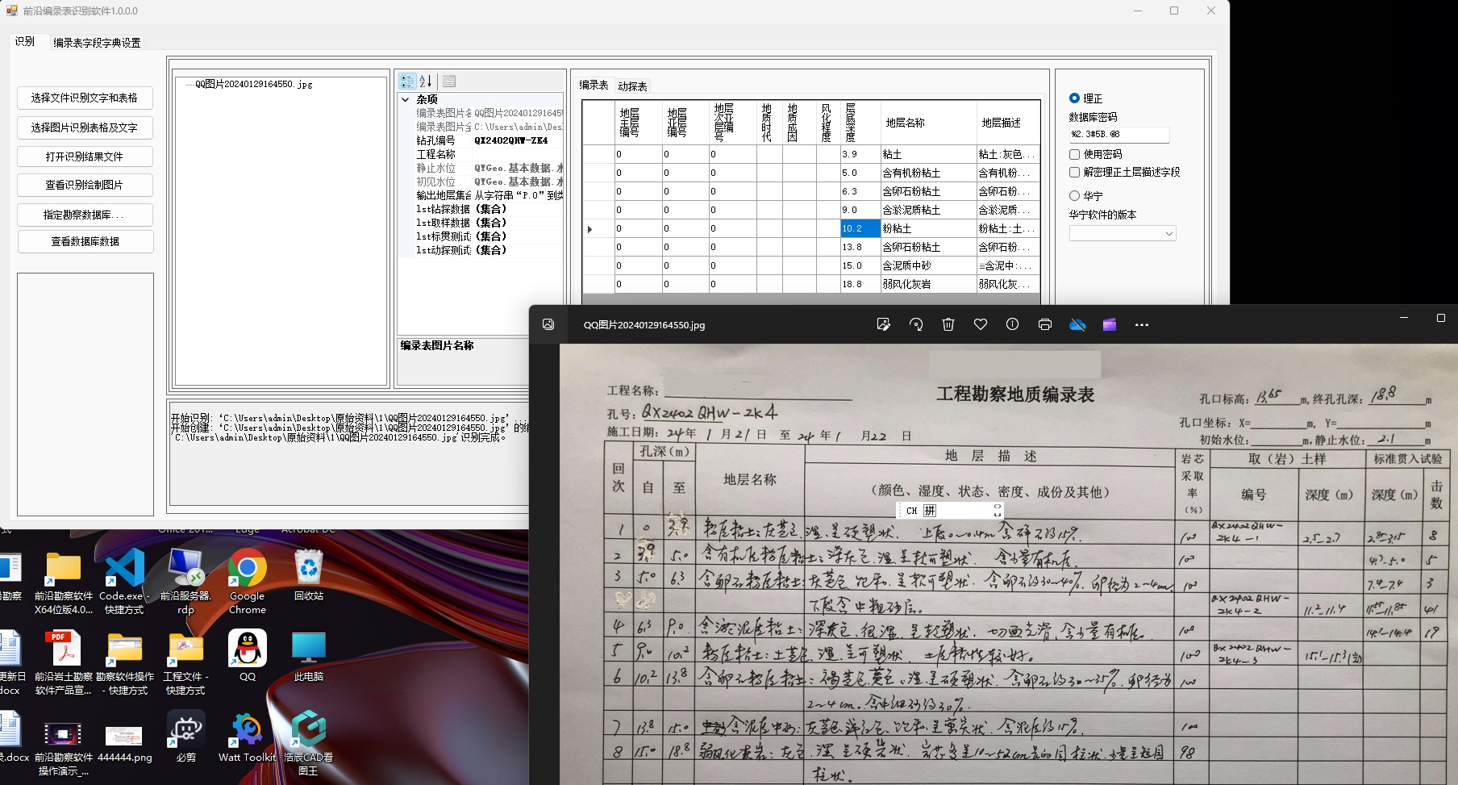Click the 粘土 layer name cell
Screen dimensions: 1458x785
pyautogui.click(x=928, y=155)
